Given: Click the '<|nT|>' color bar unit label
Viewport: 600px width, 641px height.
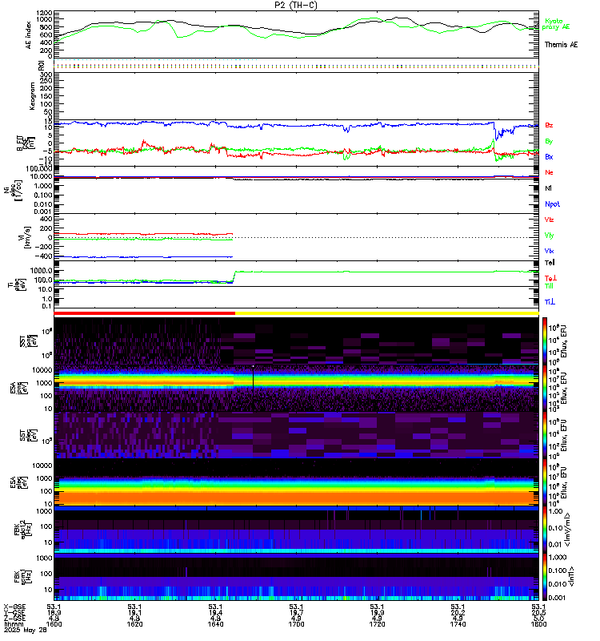Looking at the screenshot, I should coord(571,577).
